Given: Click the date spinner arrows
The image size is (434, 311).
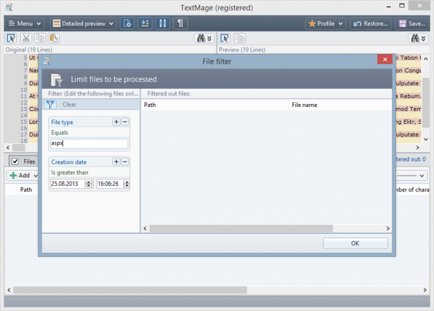Looking at the screenshot, I should (x=89, y=184).
